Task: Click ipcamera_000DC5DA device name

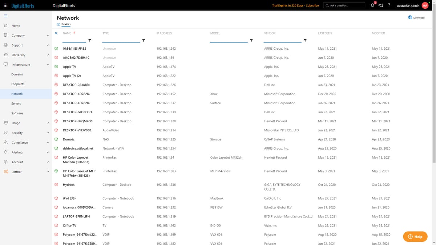Action: point(79,208)
